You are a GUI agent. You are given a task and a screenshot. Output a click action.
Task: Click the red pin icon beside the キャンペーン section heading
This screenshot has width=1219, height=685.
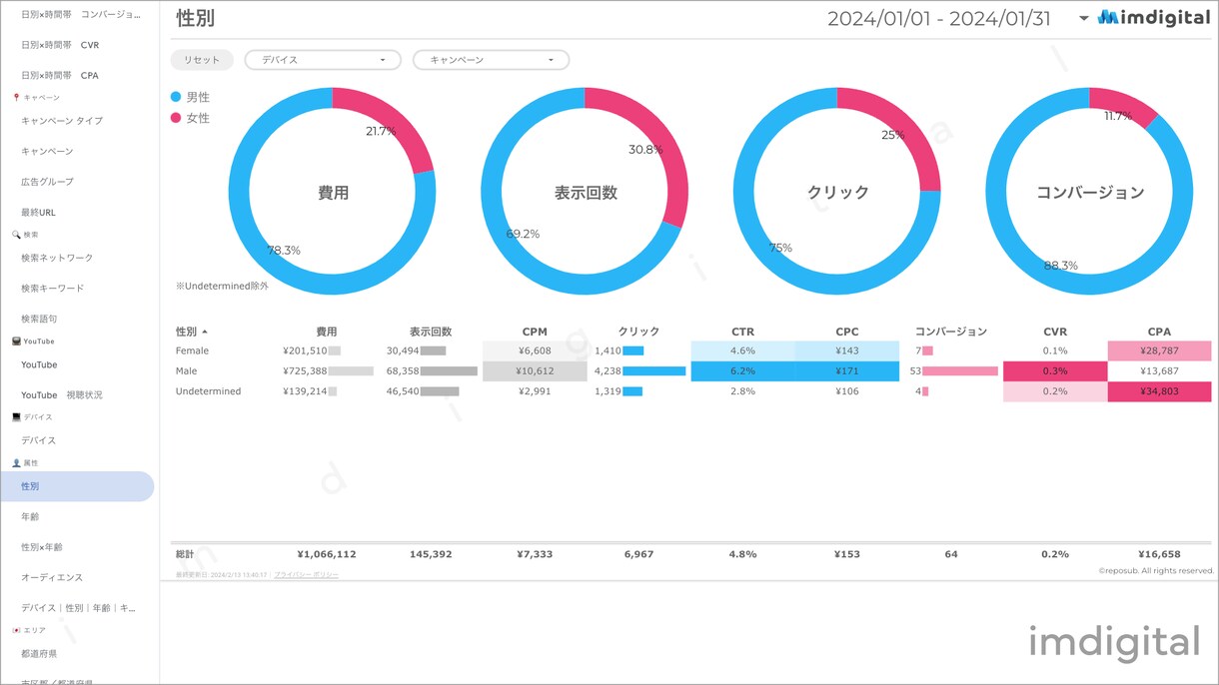click(x=16, y=98)
